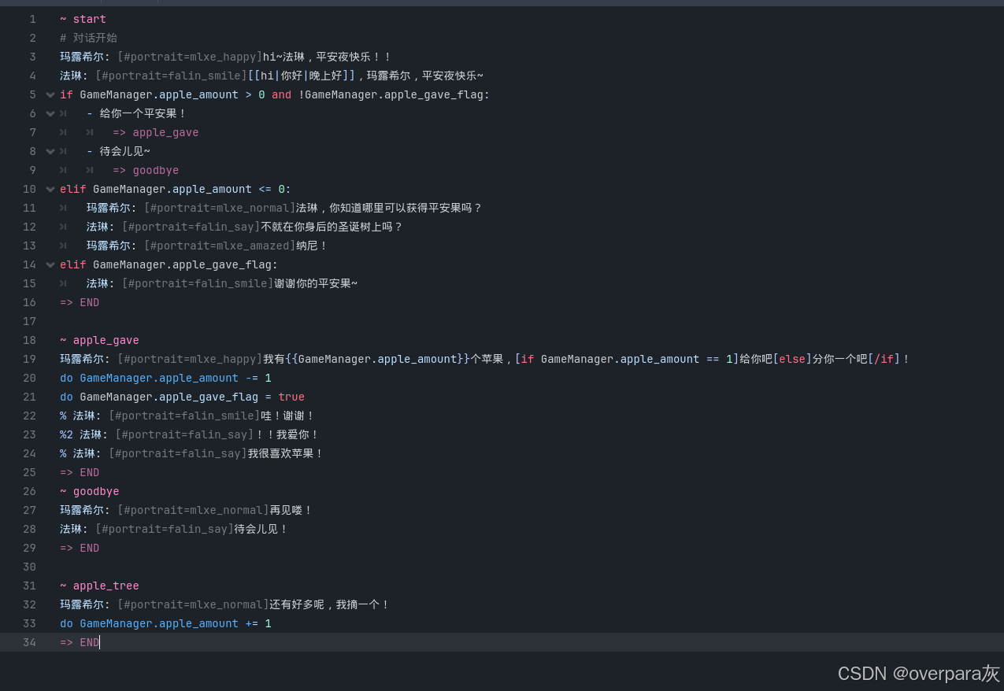Click the '~ goodbye' title line

point(89,491)
